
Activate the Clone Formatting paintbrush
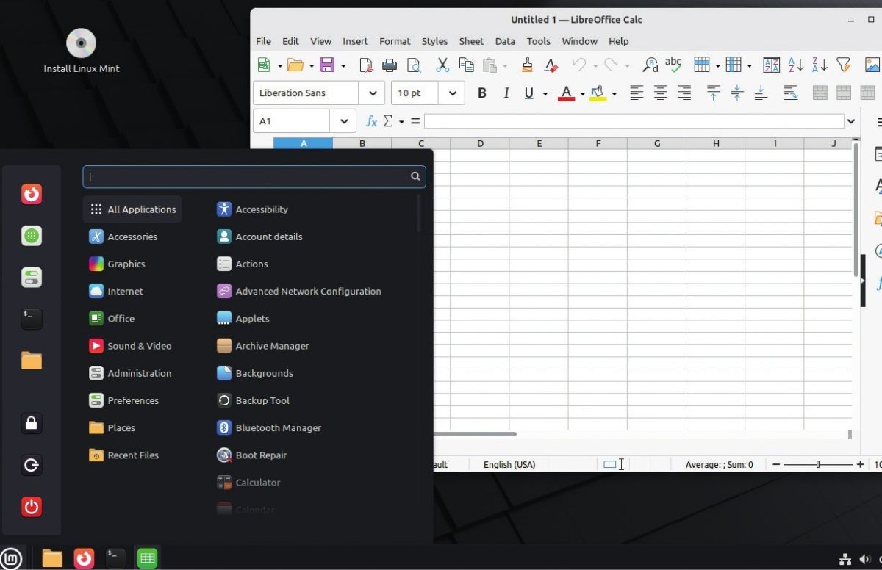pos(527,65)
